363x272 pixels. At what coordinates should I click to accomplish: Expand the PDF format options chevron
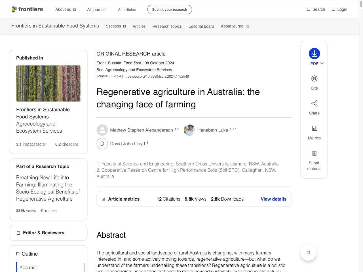(x=321, y=63)
